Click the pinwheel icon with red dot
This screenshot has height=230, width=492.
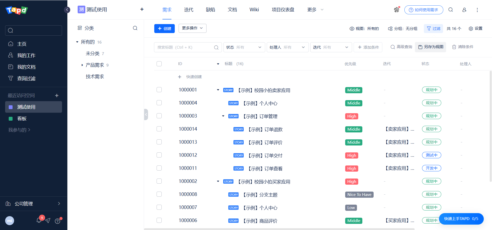click(x=397, y=9)
